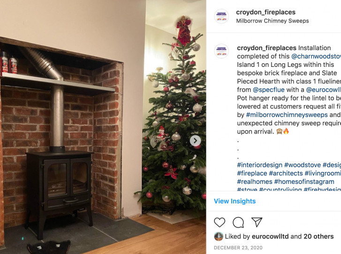This screenshot has width=341, height=254.
Task: Open the croydon_fireplaces username in header
Action: [x=266, y=12]
